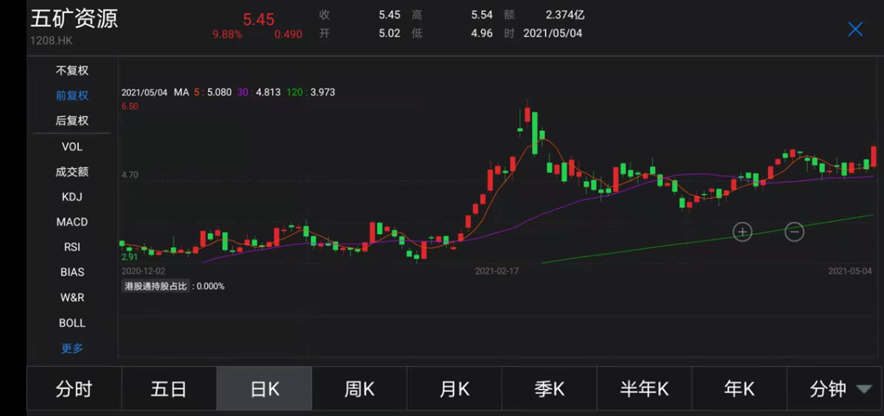Switch to 季K tab
This screenshot has height=416, width=884.
[549, 388]
